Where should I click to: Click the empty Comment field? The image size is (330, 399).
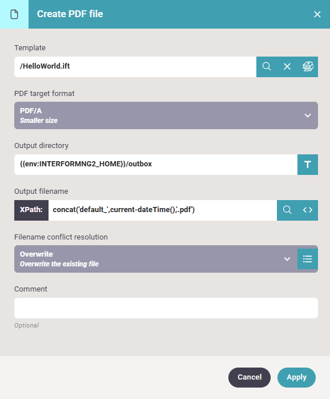pos(166,308)
